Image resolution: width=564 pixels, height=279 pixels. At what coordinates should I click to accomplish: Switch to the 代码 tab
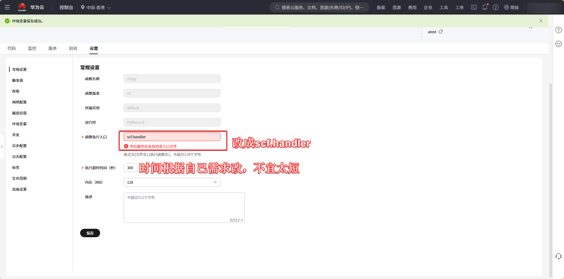(11, 48)
